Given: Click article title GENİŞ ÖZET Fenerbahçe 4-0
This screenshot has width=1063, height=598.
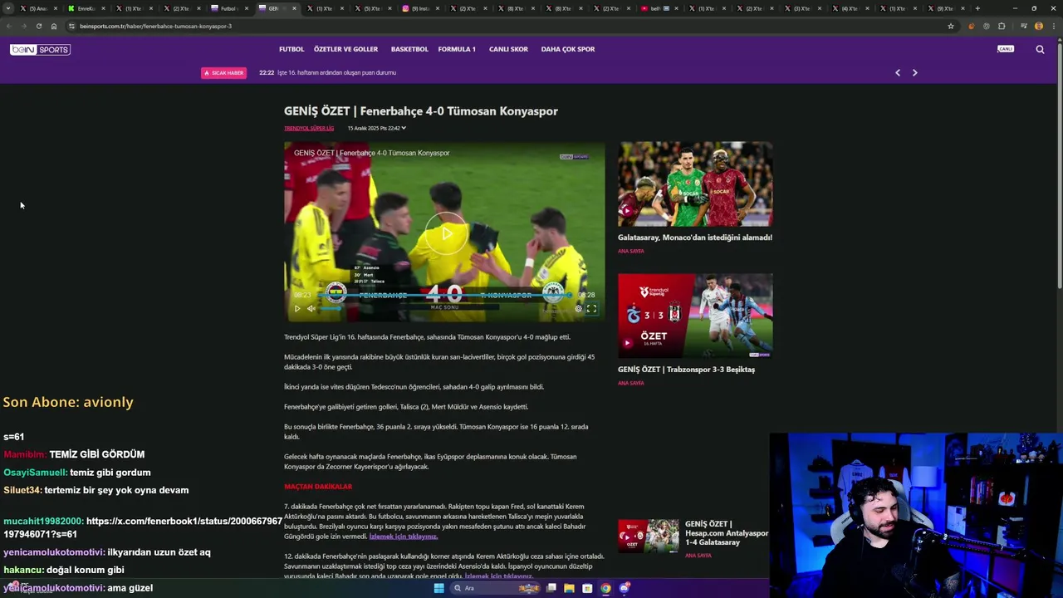Looking at the screenshot, I should (x=421, y=111).
